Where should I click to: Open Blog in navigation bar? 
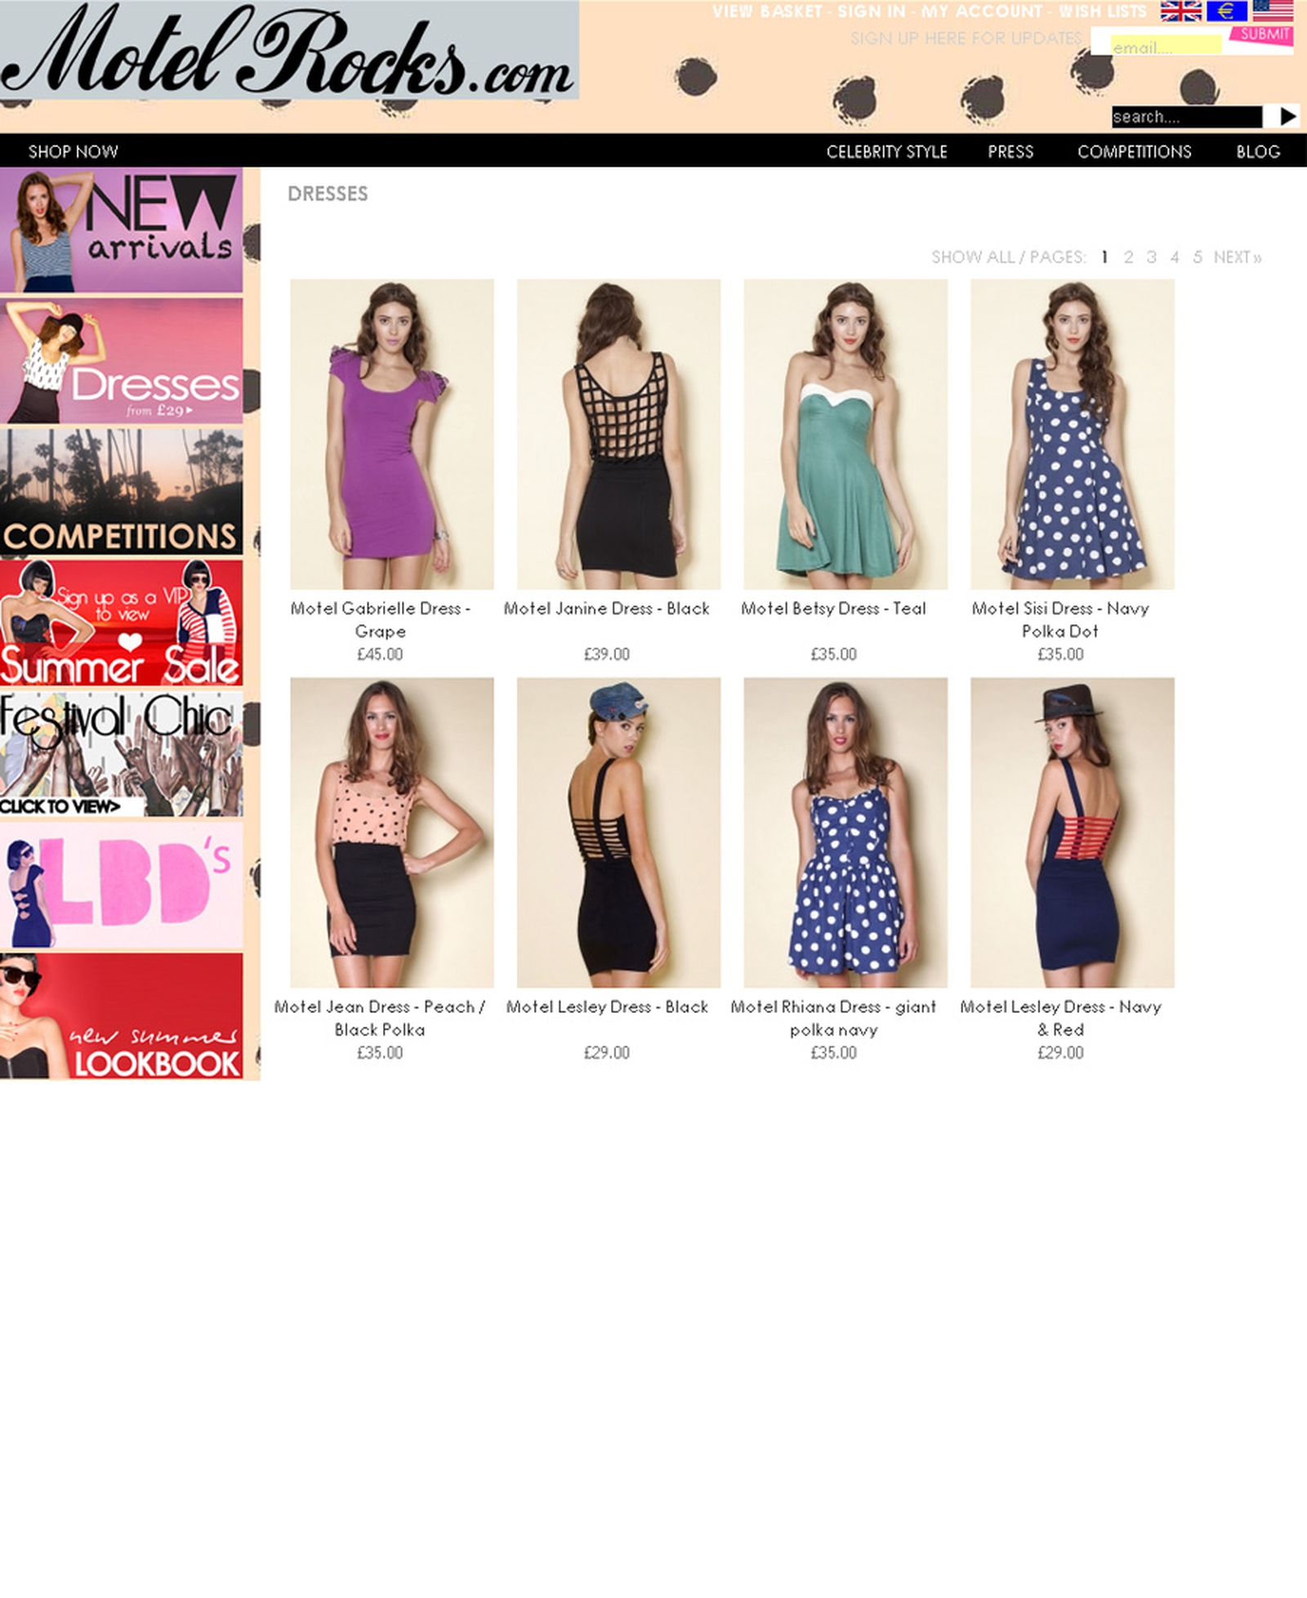click(x=1258, y=151)
